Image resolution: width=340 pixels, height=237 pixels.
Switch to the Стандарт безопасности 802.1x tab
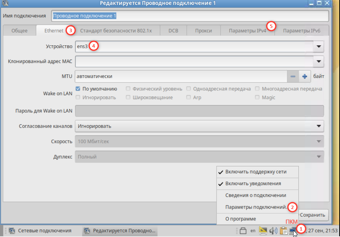tap(116, 31)
